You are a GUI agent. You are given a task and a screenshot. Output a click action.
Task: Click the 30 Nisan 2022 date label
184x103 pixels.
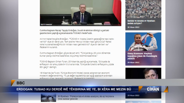click(133, 27)
